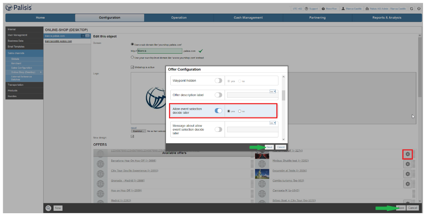The image size is (425, 216).
Task: Open the Boxoffice link in the header
Action: pos(329,9)
